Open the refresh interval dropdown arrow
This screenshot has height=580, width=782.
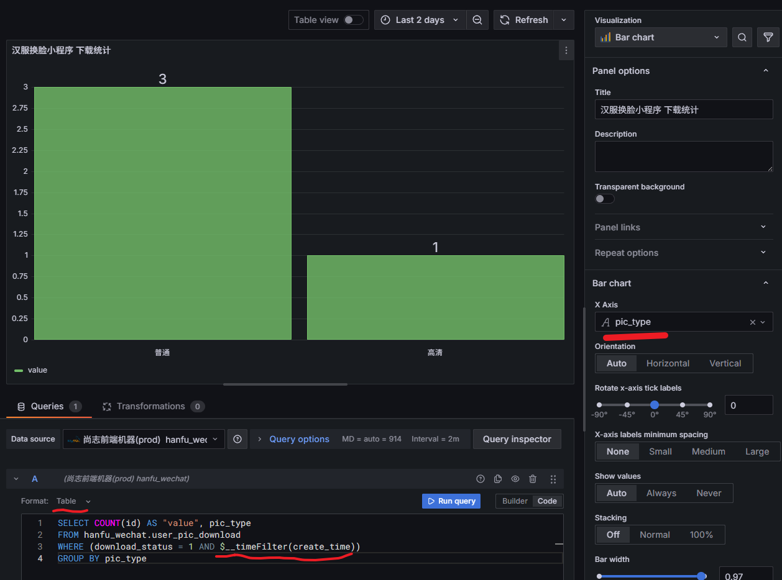click(564, 20)
